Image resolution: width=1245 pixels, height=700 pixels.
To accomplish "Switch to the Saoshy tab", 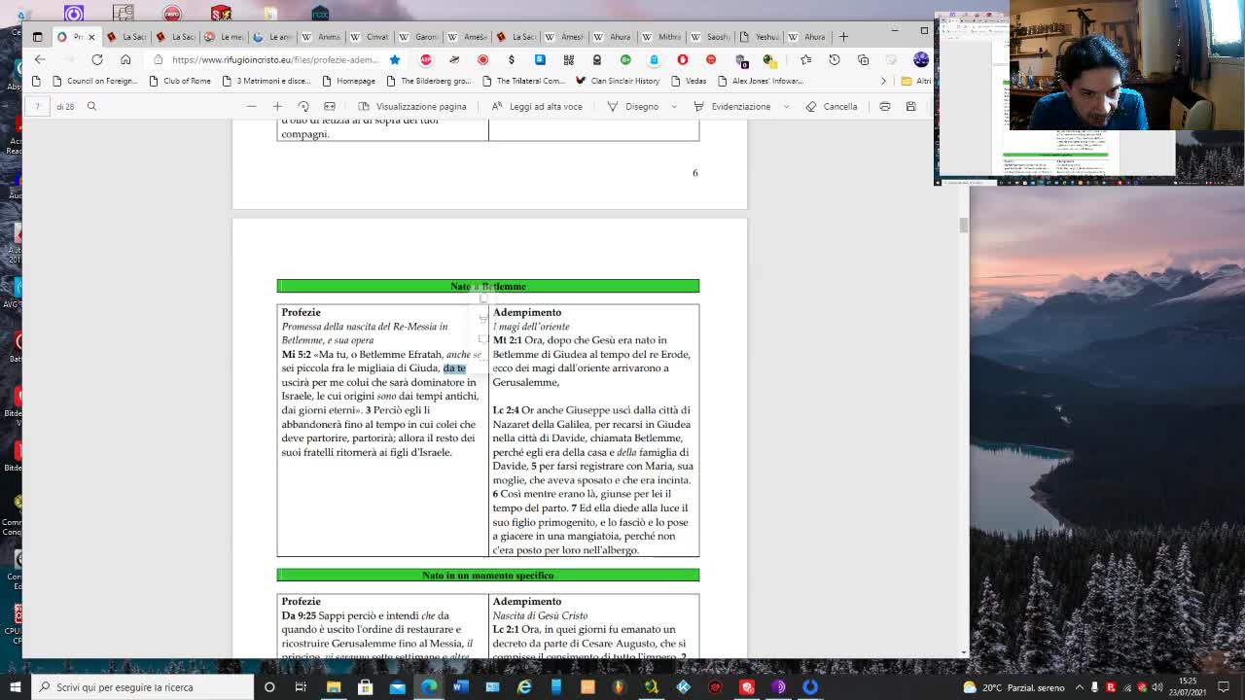I will point(711,37).
